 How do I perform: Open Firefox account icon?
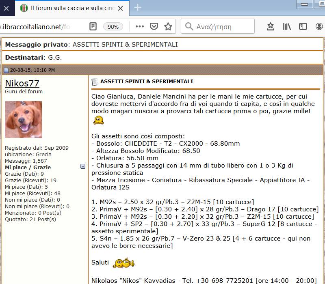tap(319, 26)
